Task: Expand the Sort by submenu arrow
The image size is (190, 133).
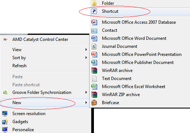Action: [86, 58]
